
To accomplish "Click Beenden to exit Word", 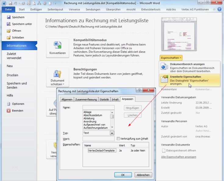I will [15, 110].
